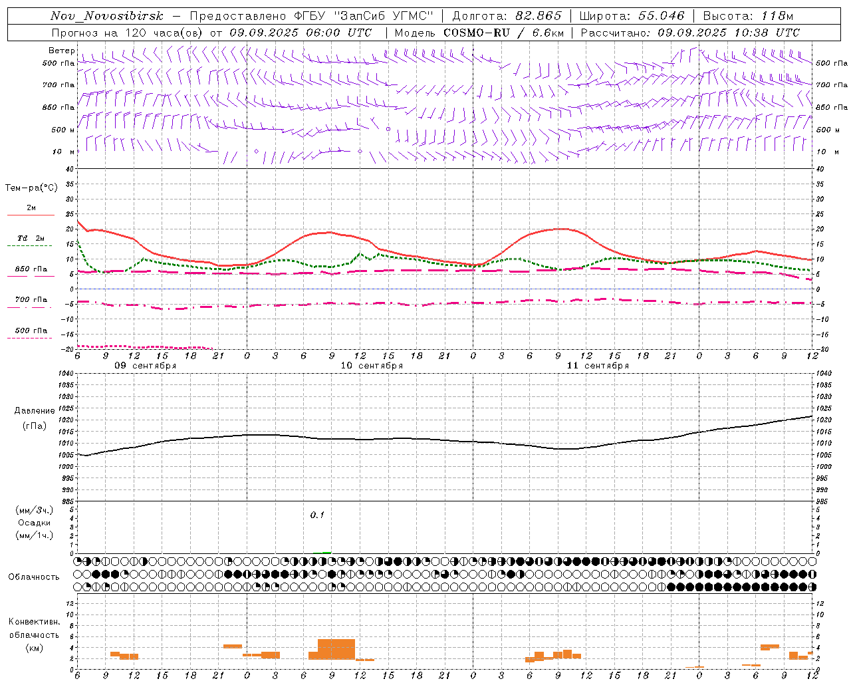Click the '(гПа)' unit label under Давление
This screenshot has height=681, width=851.
click(35, 426)
